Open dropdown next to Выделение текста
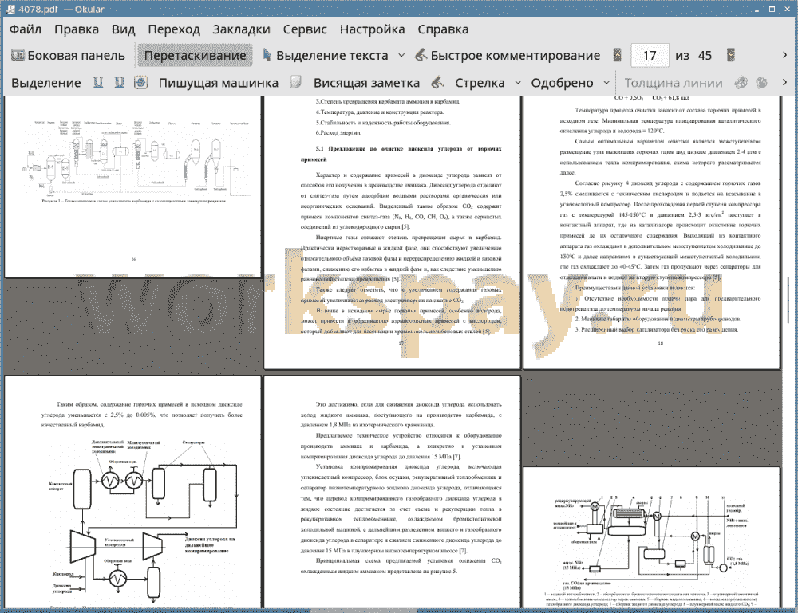Screen dimensions: 798x613 point(401,56)
